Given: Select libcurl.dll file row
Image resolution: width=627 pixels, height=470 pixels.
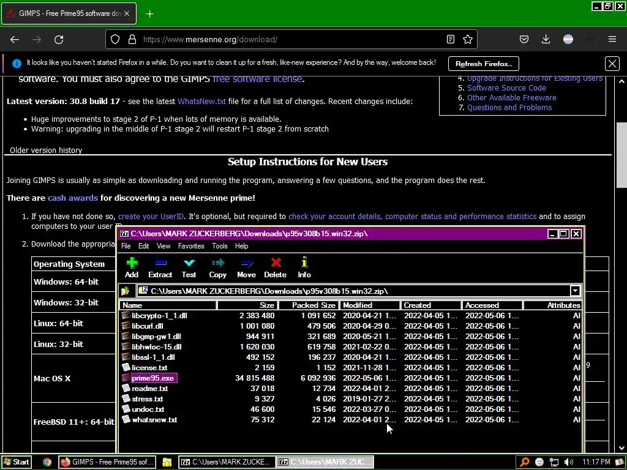Looking at the screenshot, I should (x=351, y=326).
